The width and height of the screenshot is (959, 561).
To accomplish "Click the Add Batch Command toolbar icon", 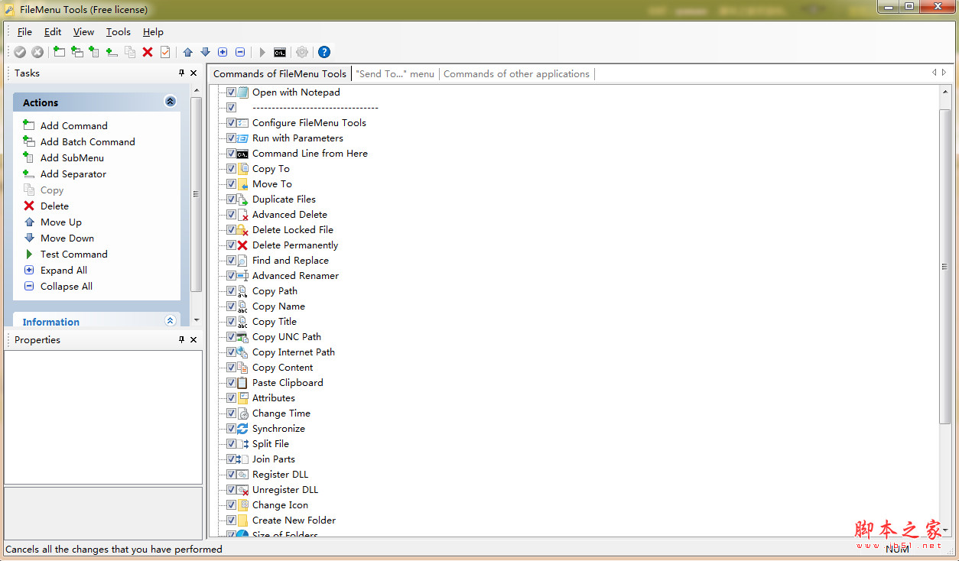I will point(76,52).
